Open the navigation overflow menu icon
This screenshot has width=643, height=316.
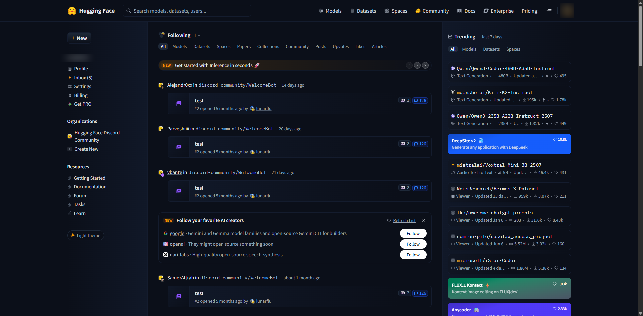coord(548,11)
